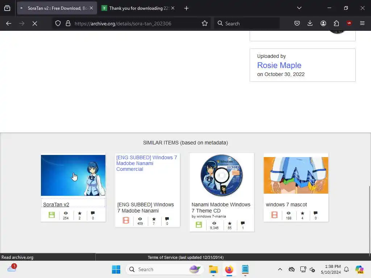Open Notepad app on taskbar

coord(245,269)
